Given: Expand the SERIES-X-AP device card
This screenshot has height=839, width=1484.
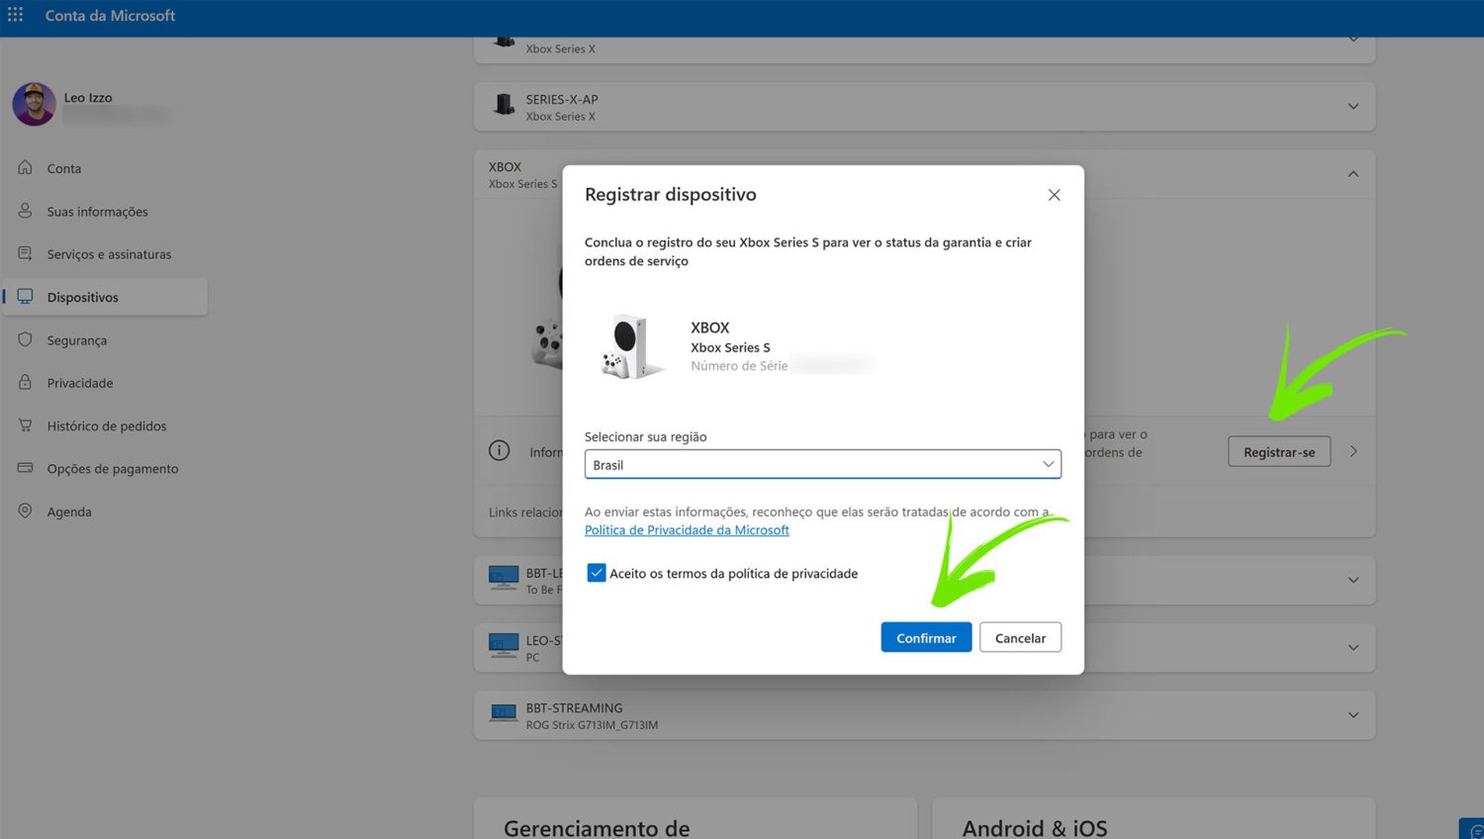Looking at the screenshot, I should [1353, 106].
